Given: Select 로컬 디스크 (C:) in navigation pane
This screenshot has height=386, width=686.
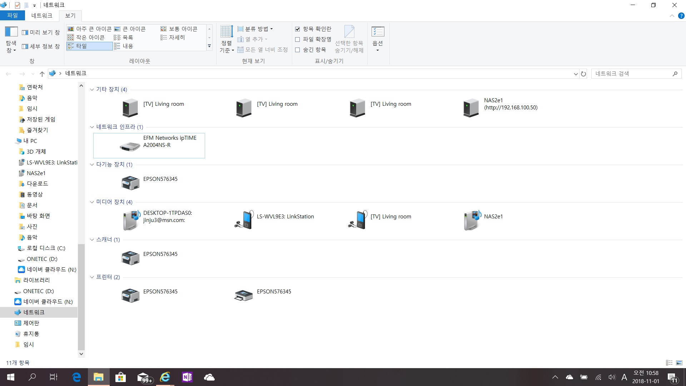Looking at the screenshot, I should point(41,248).
